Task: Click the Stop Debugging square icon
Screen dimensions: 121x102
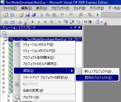Action: (45, 22)
